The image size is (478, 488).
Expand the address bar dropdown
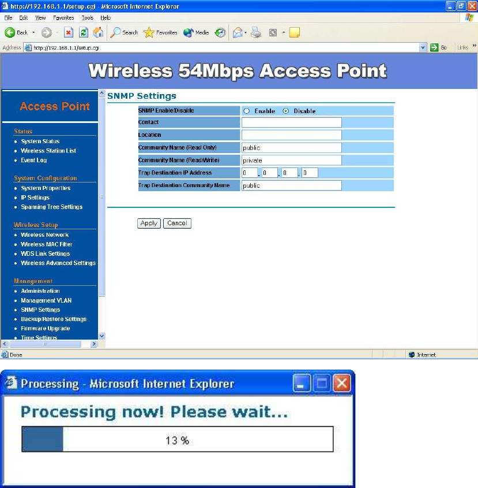[x=423, y=47]
